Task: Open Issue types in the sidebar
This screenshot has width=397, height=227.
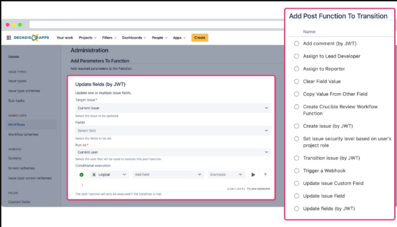Action: point(17,81)
